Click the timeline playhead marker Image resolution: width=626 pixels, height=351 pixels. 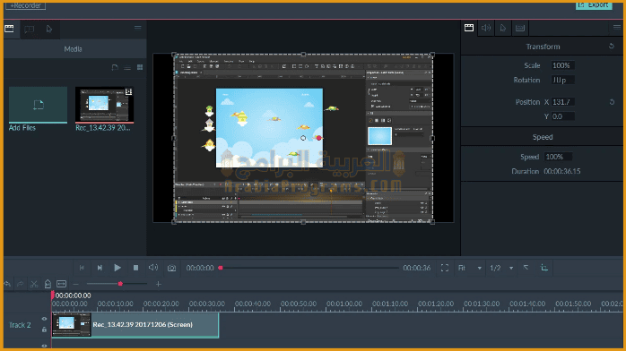coord(53,295)
